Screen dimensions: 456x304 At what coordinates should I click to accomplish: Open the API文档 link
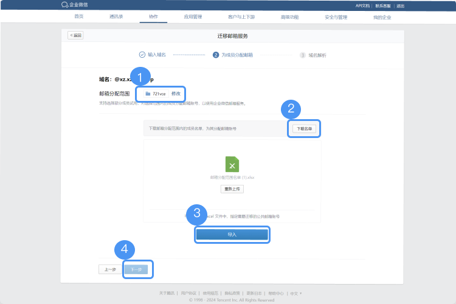tap(364, 5)
